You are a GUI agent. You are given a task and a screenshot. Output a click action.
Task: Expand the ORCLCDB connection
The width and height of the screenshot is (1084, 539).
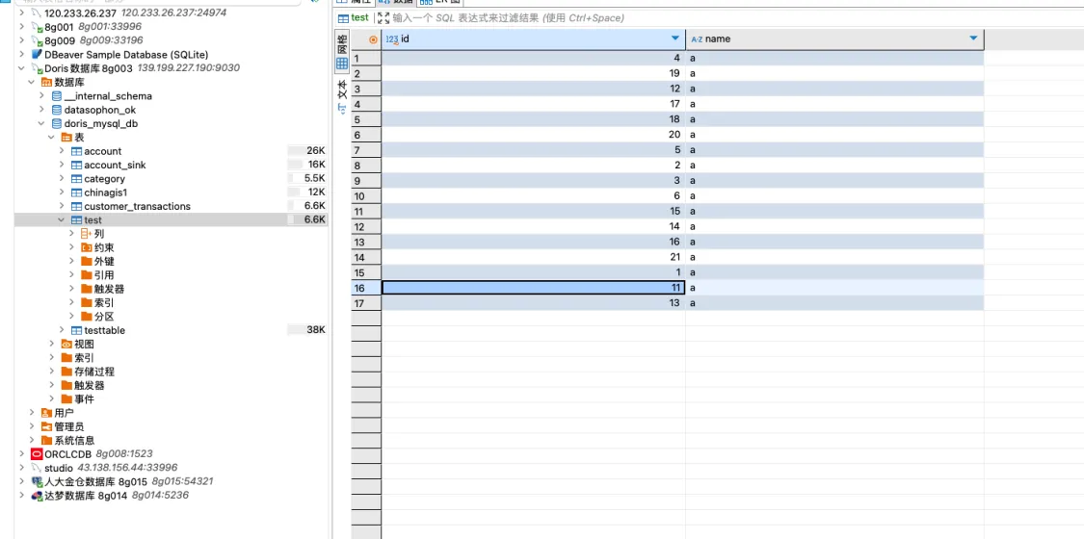(21, 454)
